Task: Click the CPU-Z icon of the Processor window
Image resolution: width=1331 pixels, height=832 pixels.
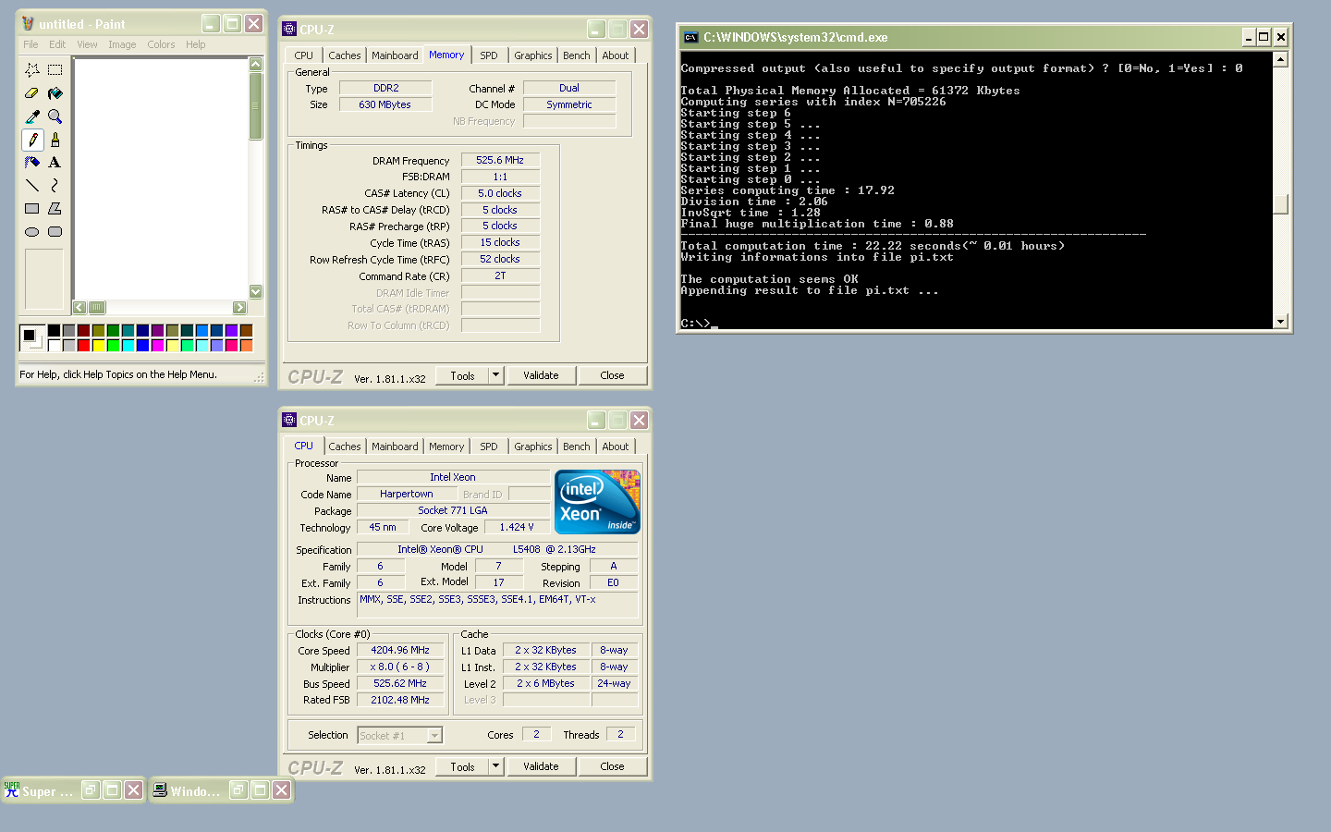Action: pos(289,421)
